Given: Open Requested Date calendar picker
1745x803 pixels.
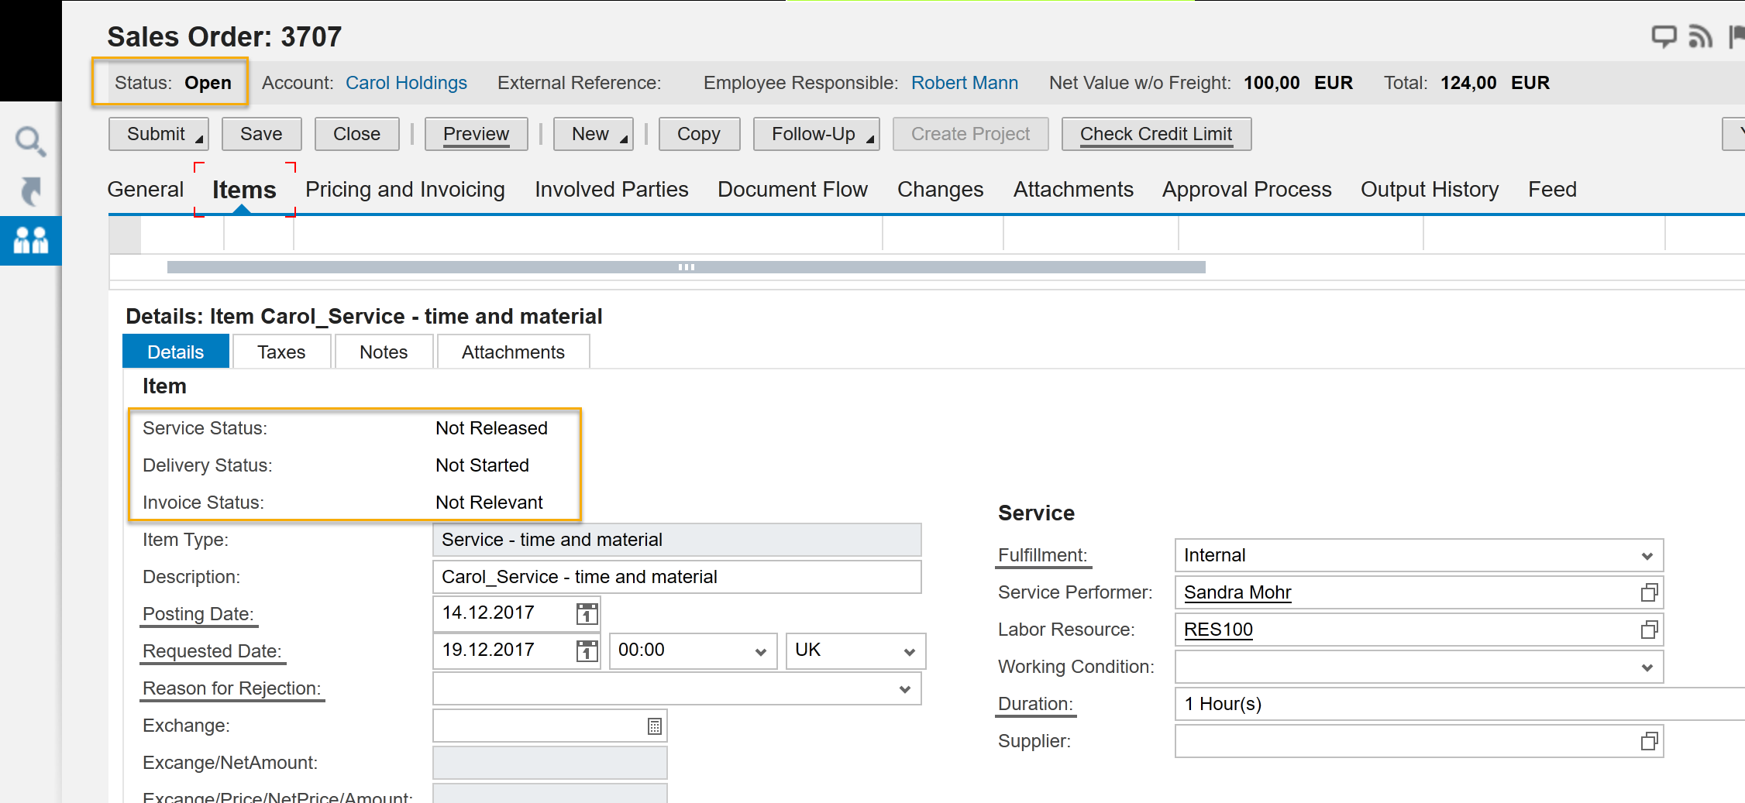Looking at the screenshot, I should click(587, 650).
